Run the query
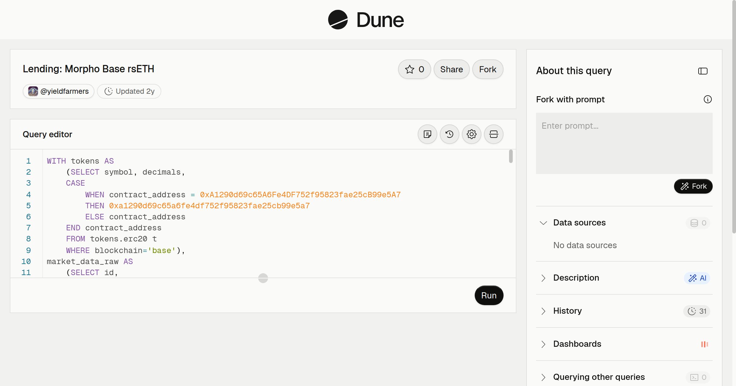Screen dimensions: 736x386 click(489, 295)
